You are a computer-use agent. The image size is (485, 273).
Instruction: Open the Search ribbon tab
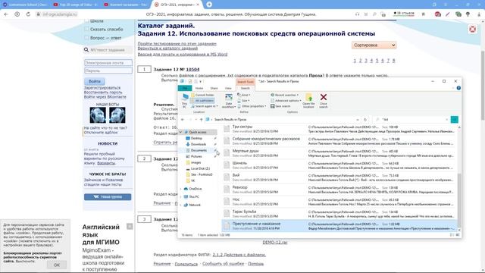click(245, 88)
